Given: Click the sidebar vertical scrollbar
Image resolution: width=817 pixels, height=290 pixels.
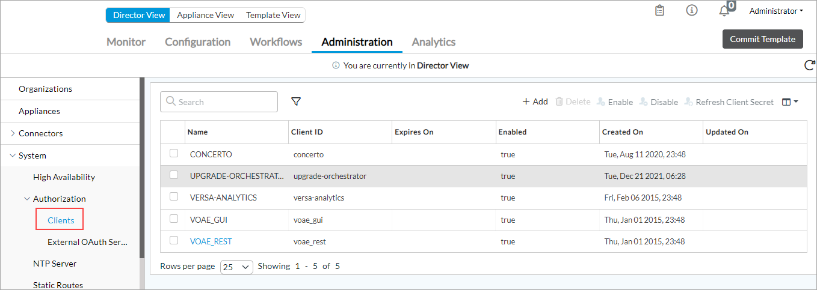Looking at the screenshot, I should click(142, 168).
